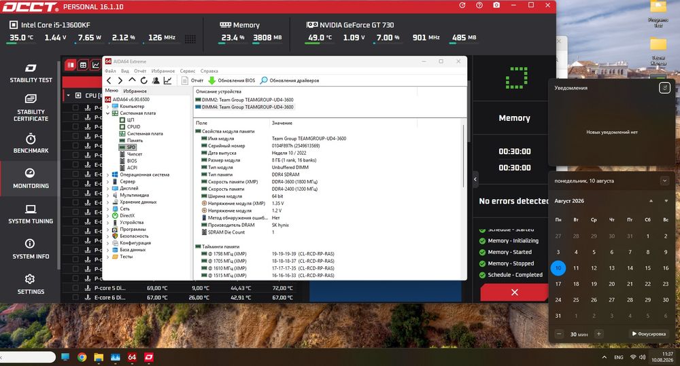The height and width of the screenshot is (366, 680).
Task: Expand Операционная система tree node
Action: [x=108, y=175]
